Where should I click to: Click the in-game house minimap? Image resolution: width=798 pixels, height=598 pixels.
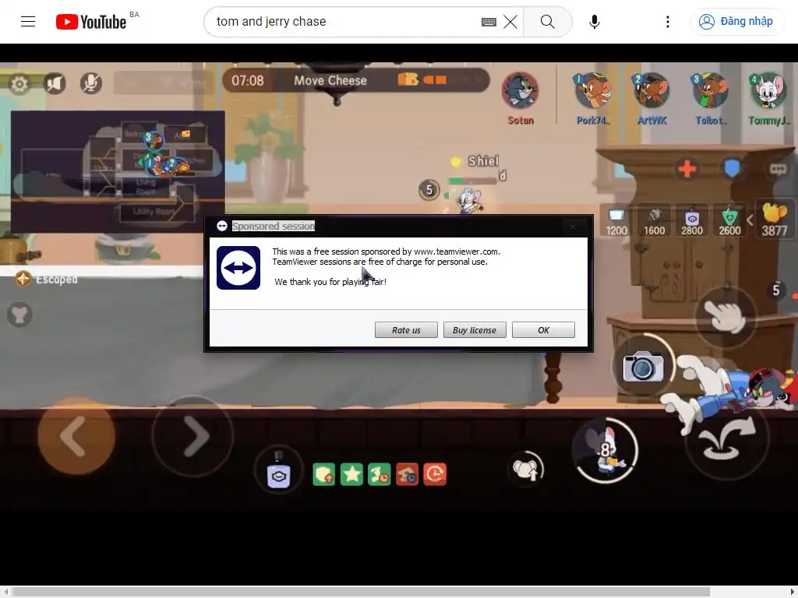tap(118, 171)
